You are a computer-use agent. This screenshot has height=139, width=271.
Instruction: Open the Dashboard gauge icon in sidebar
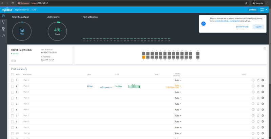(3, 16)
